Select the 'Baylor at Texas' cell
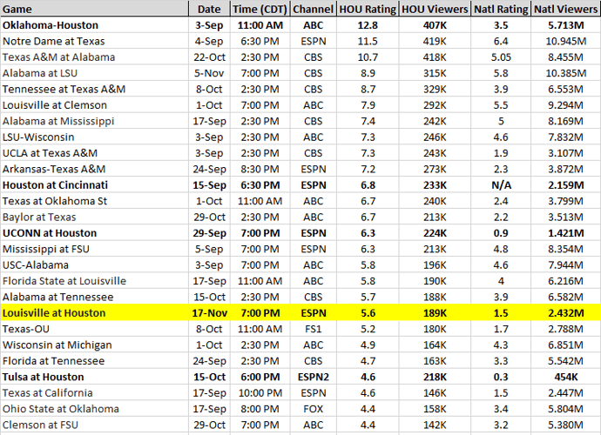The width and height of the screenshot is (601, 435). click(94, 217)
